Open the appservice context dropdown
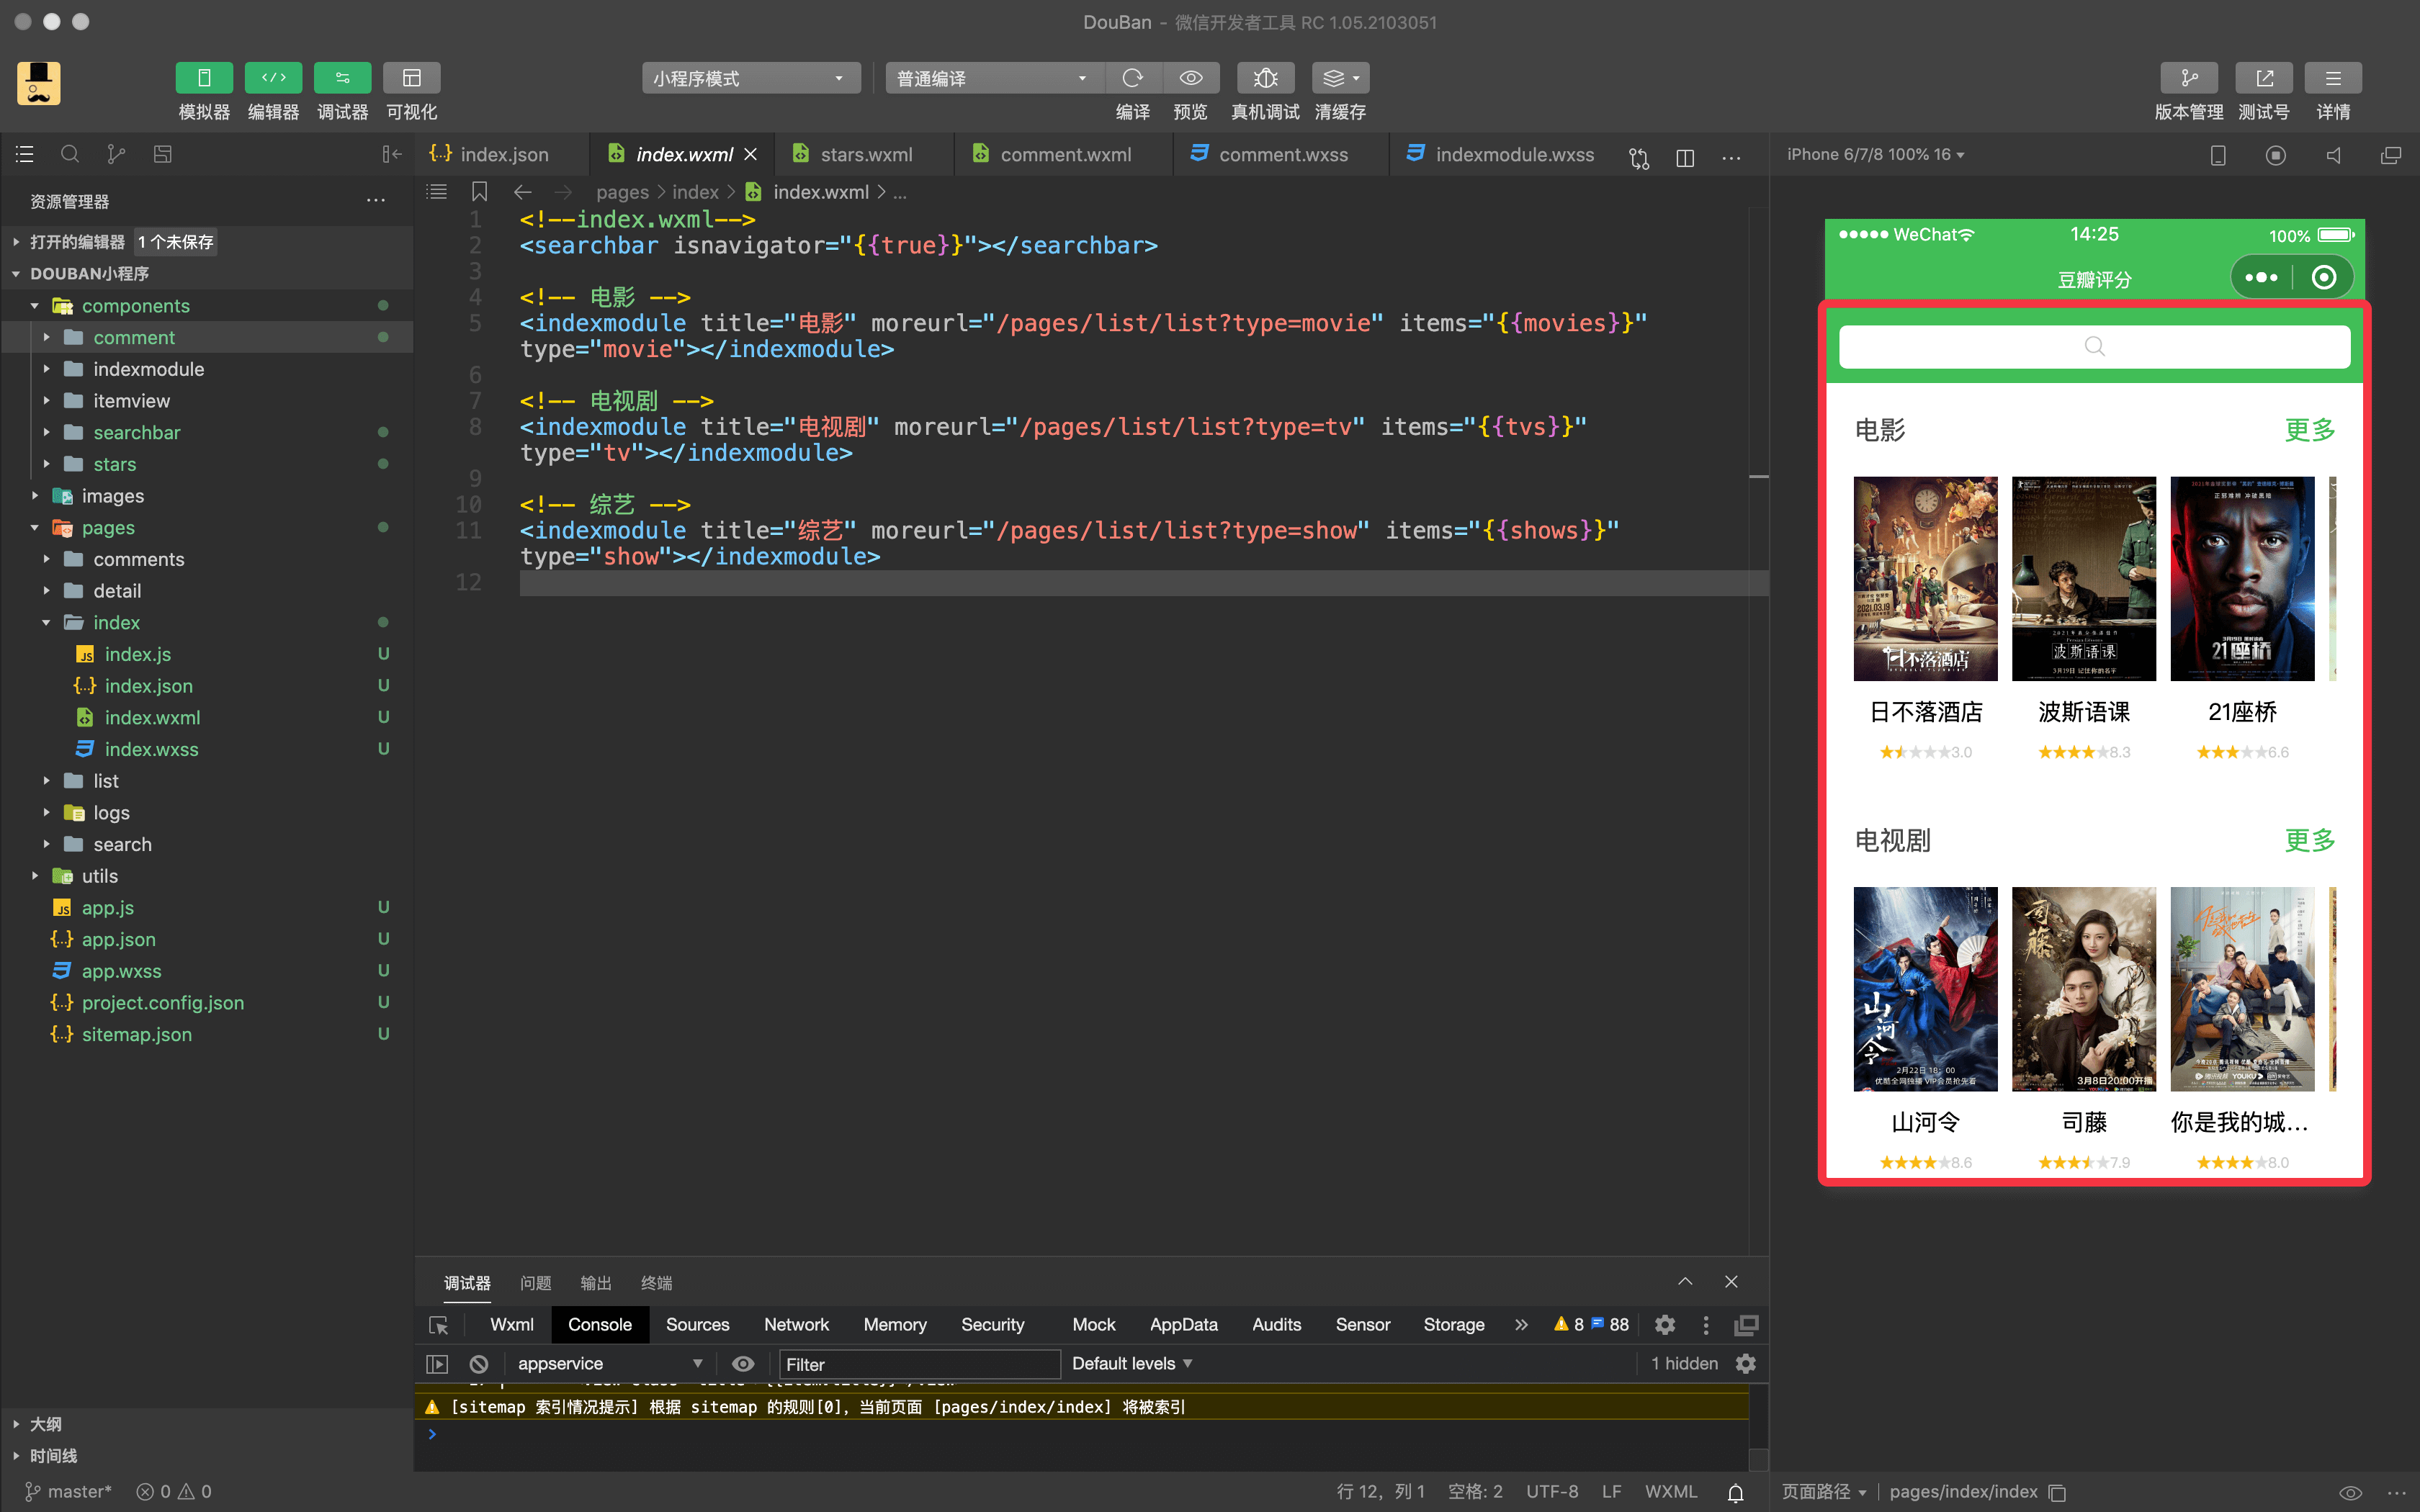The image size is (2420, 1512). 610,1364
